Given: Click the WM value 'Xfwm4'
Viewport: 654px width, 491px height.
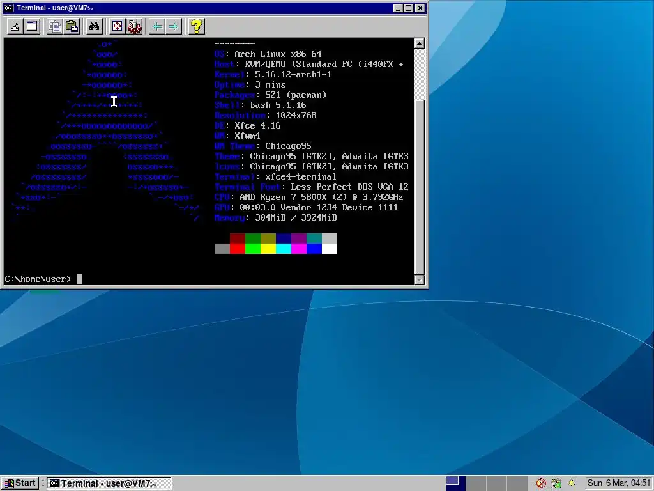Looking at the screenshot, I should (247, 136).
